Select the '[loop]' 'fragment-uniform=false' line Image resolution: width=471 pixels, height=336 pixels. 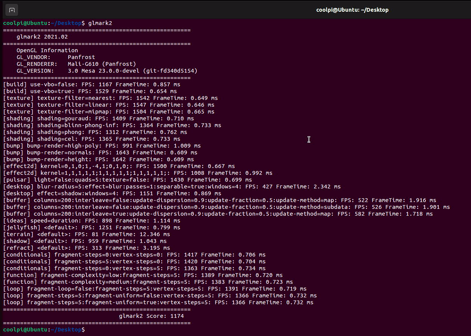pos(160,296)
